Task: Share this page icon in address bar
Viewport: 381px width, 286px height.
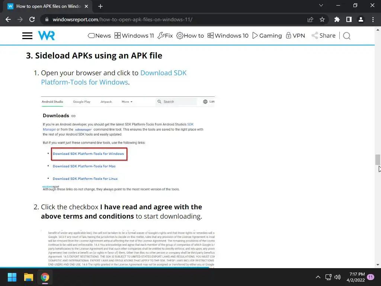Action: 310,19
